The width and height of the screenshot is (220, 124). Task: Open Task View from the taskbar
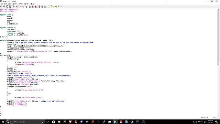pyautogui.click(x=48, y=122)
